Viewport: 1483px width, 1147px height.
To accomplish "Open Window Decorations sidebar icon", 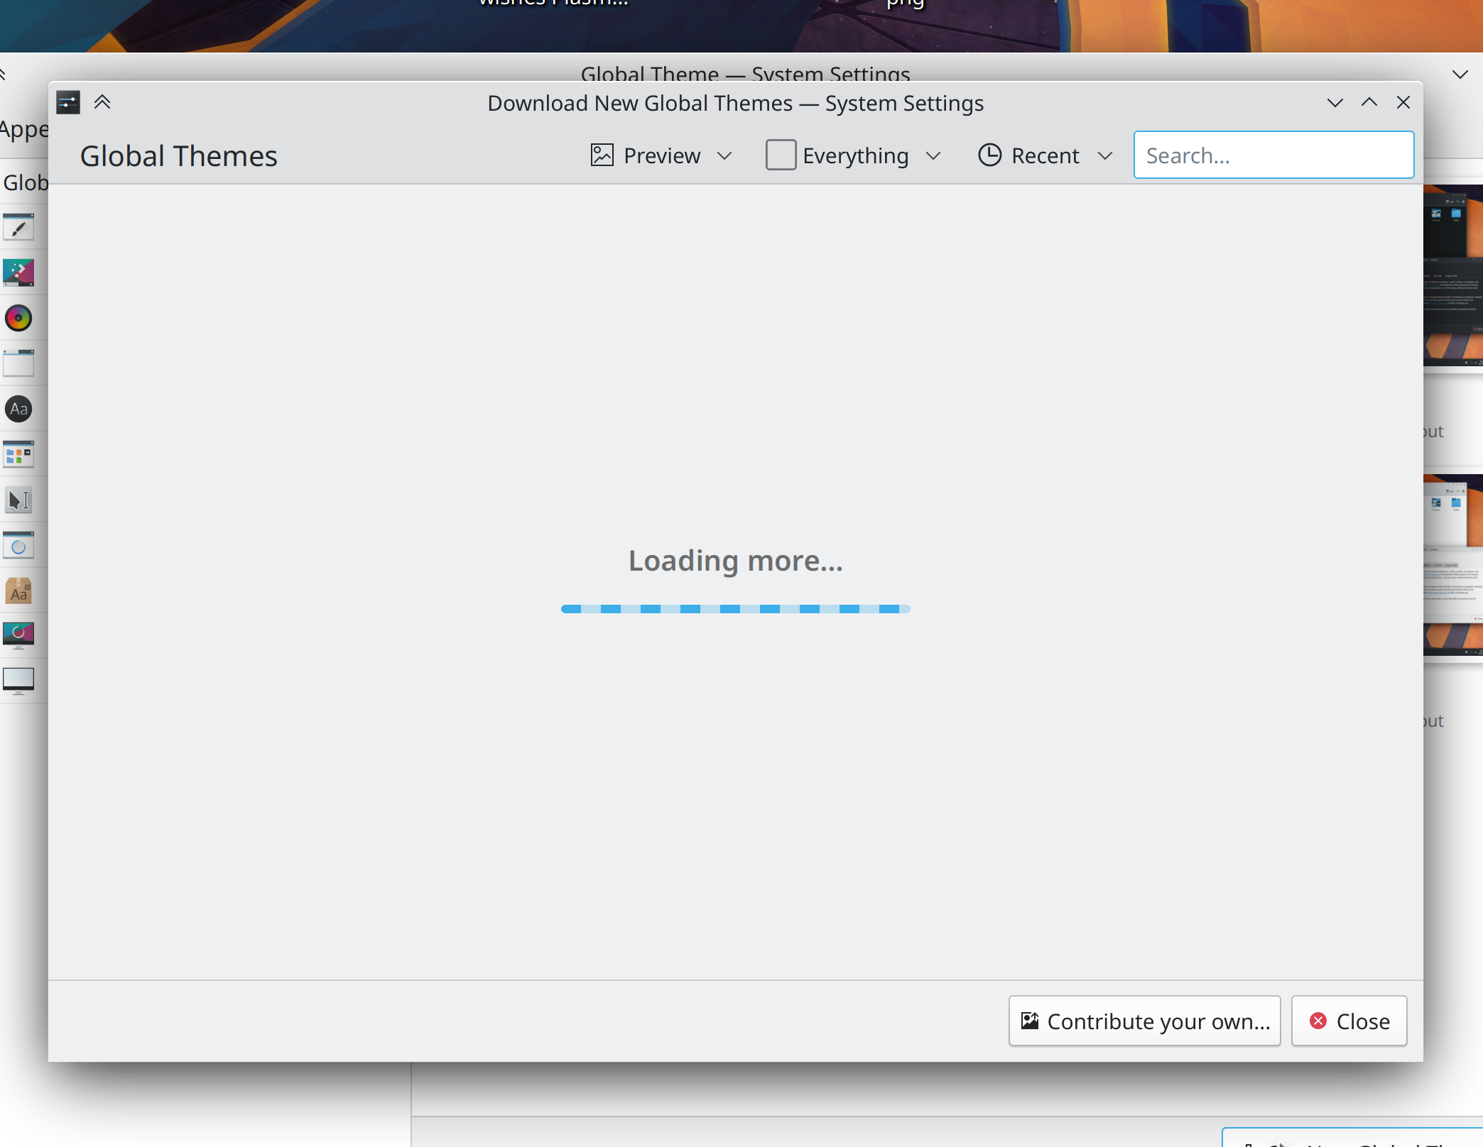I will tap(18, 363).
